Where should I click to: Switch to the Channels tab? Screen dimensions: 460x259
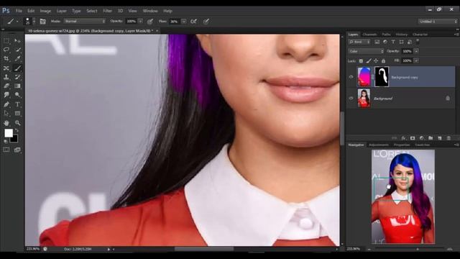click(369, 35)
